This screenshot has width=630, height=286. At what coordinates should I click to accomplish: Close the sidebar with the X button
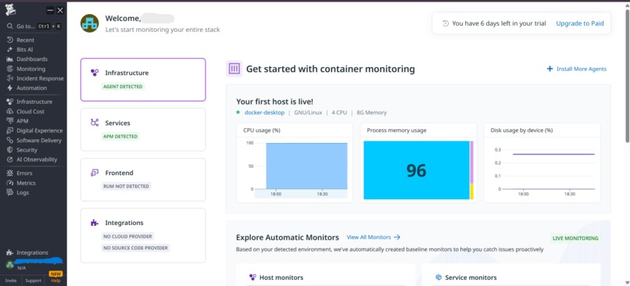click(60, 10)
